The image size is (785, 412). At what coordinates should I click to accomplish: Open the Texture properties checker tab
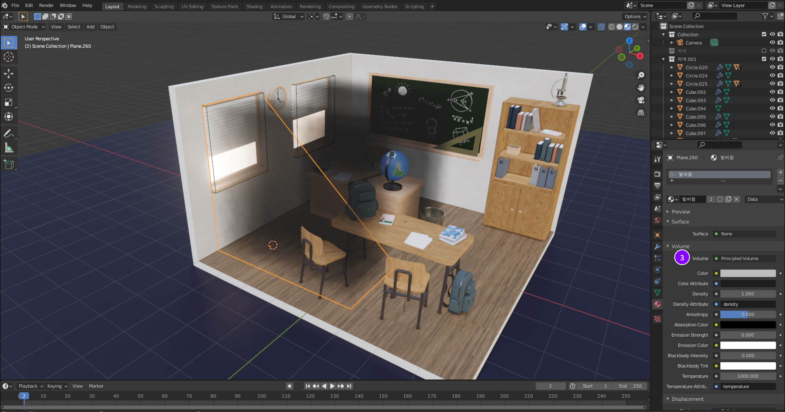click(x=657, y=319)
